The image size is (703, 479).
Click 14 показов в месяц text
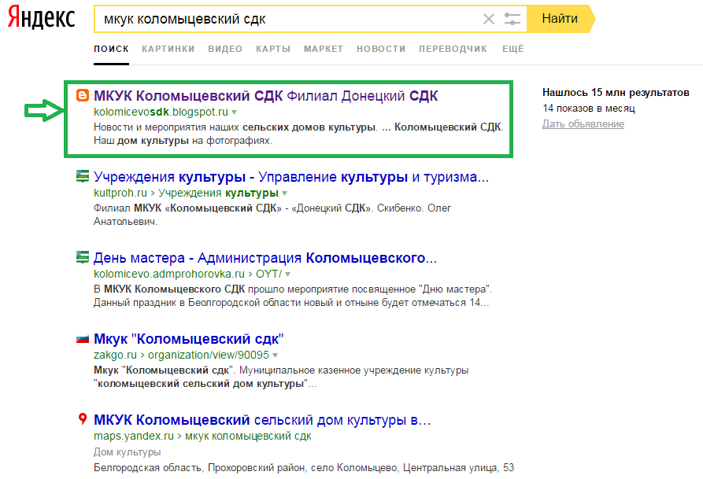tap(589, 109)
